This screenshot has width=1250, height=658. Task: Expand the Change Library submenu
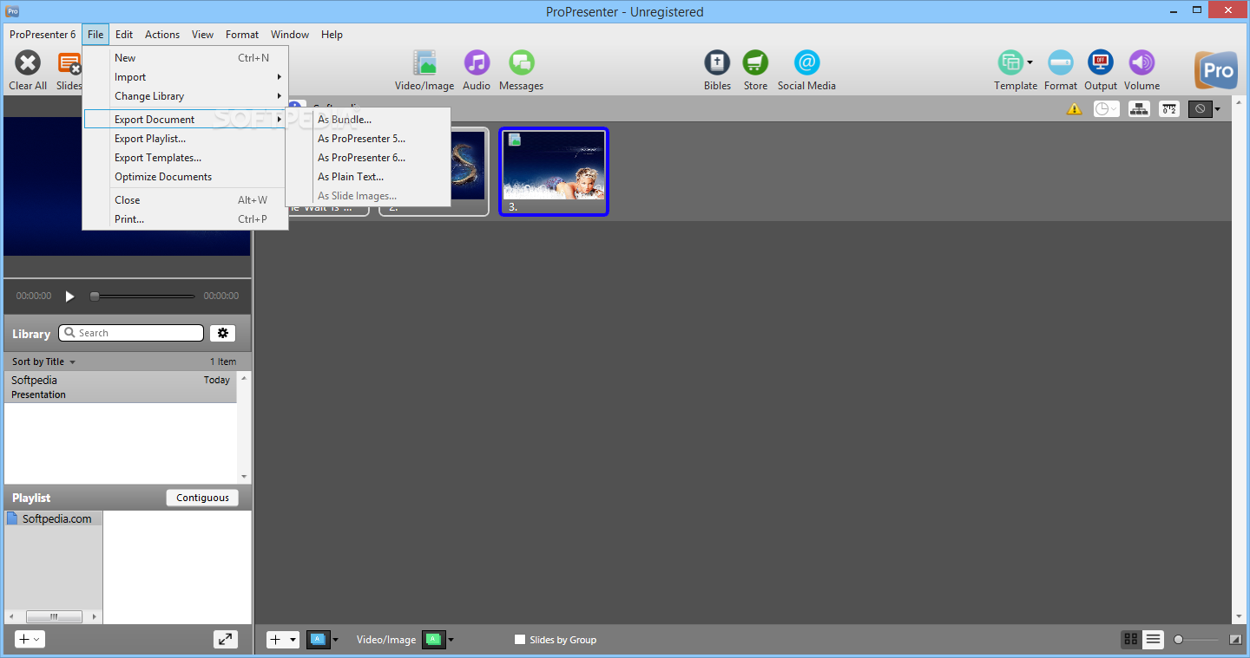[185, 96]
